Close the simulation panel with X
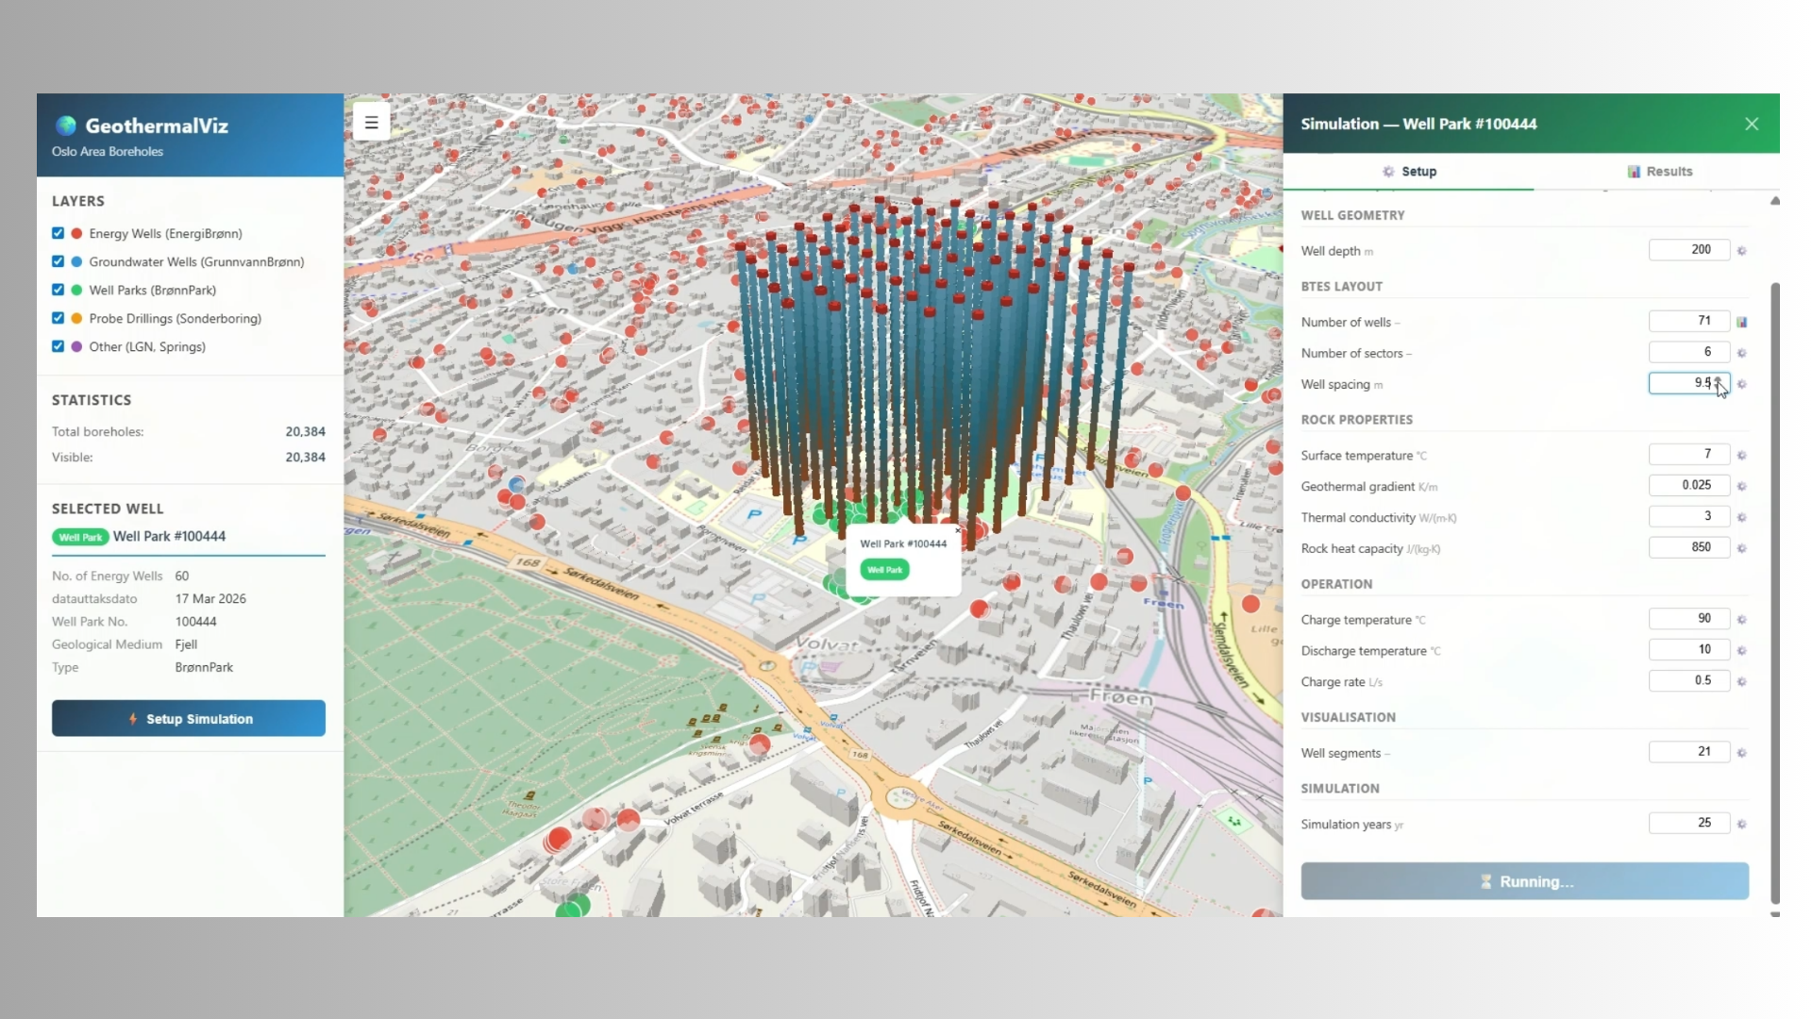Viewport: 1812px width, 1019px height. [x=1752, y=124]
